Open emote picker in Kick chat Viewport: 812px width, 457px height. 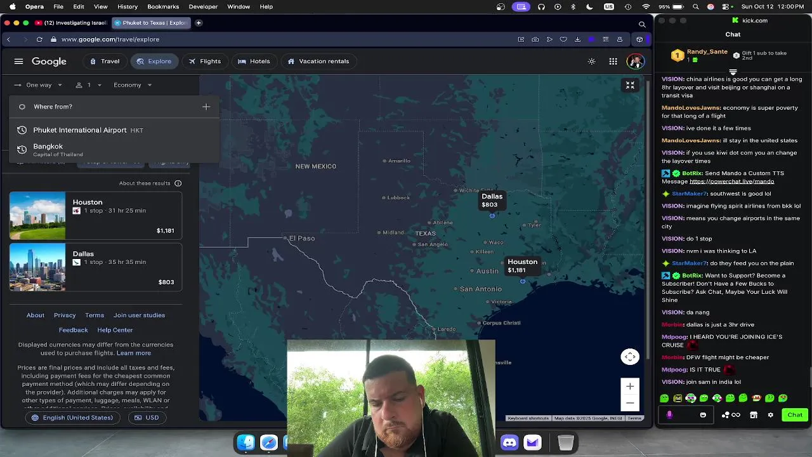click(x=703, y=415)
